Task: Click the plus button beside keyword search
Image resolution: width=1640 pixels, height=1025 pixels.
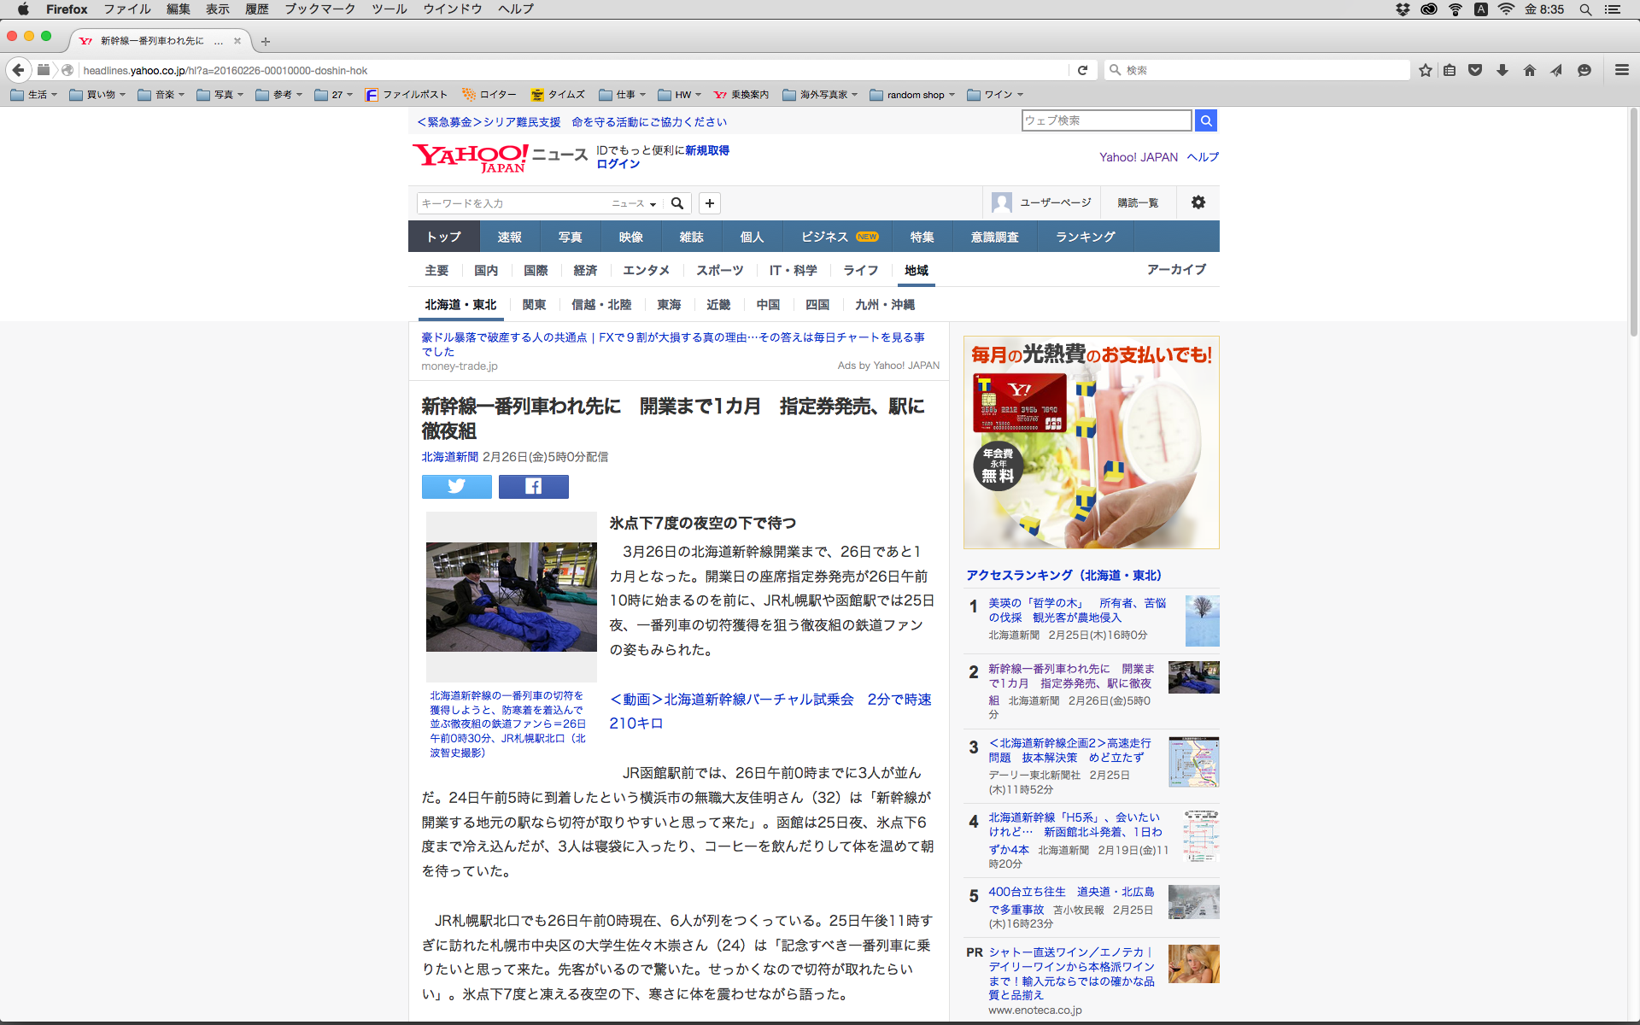Action: 709,203
